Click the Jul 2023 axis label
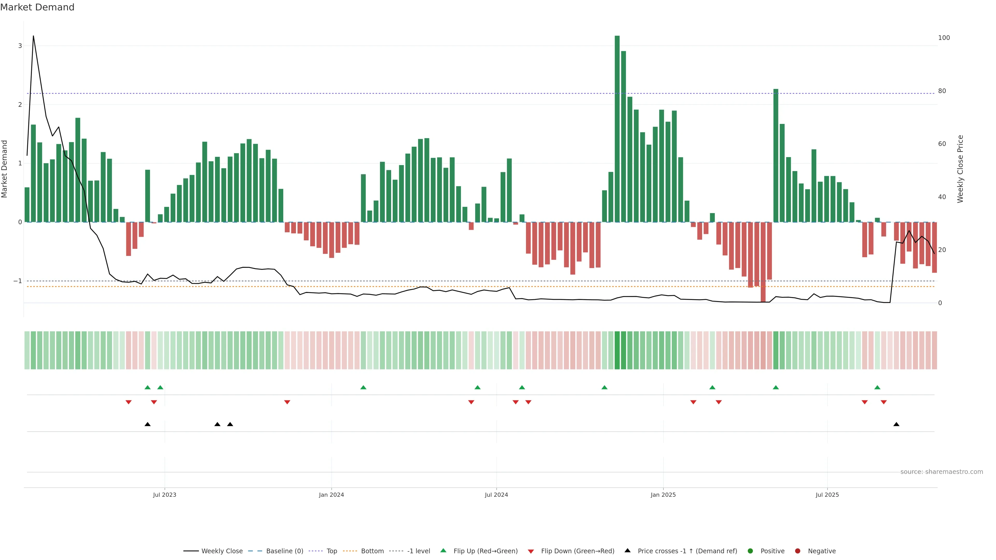 [164, 495]
